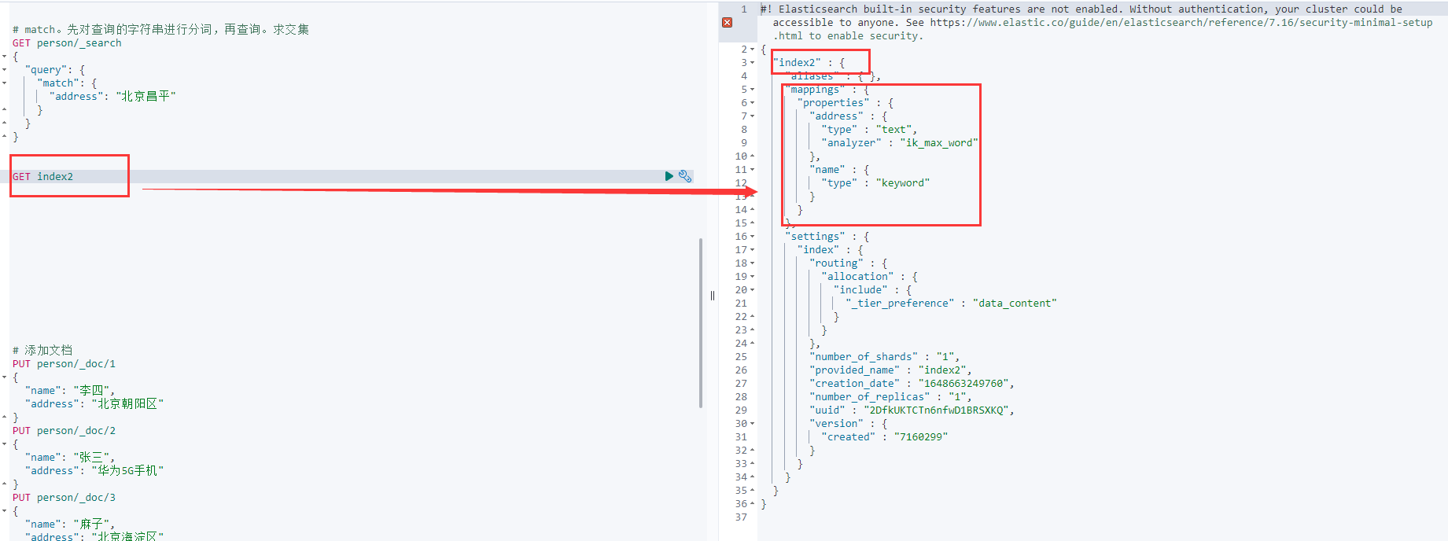Click the closing fold arrow at line 10
The width and height of the screenshot is (1448, 541).
tap(753, 156)
